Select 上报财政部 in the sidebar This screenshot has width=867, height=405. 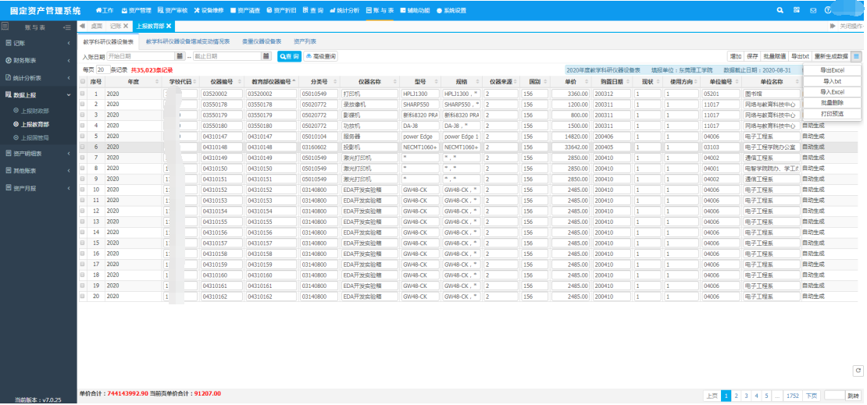tap(35, 111)
